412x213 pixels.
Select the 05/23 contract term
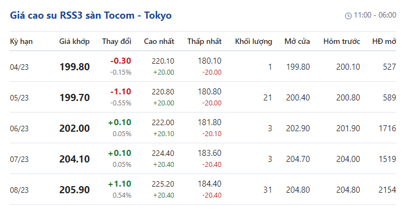(19, 98)
